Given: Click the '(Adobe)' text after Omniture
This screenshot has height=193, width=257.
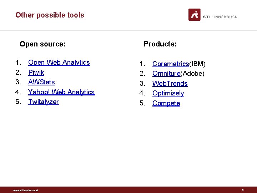Looking at the screenshot, I should click(x=192, y=74).
